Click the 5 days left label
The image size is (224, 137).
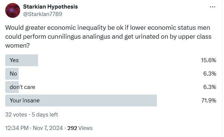[x=45, y=115]
